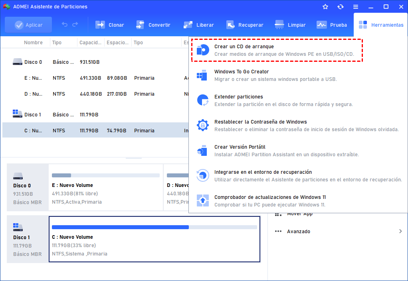Click the favorites star icon in title bar
This screenshot has height=281, width=408.
[325, 7]
